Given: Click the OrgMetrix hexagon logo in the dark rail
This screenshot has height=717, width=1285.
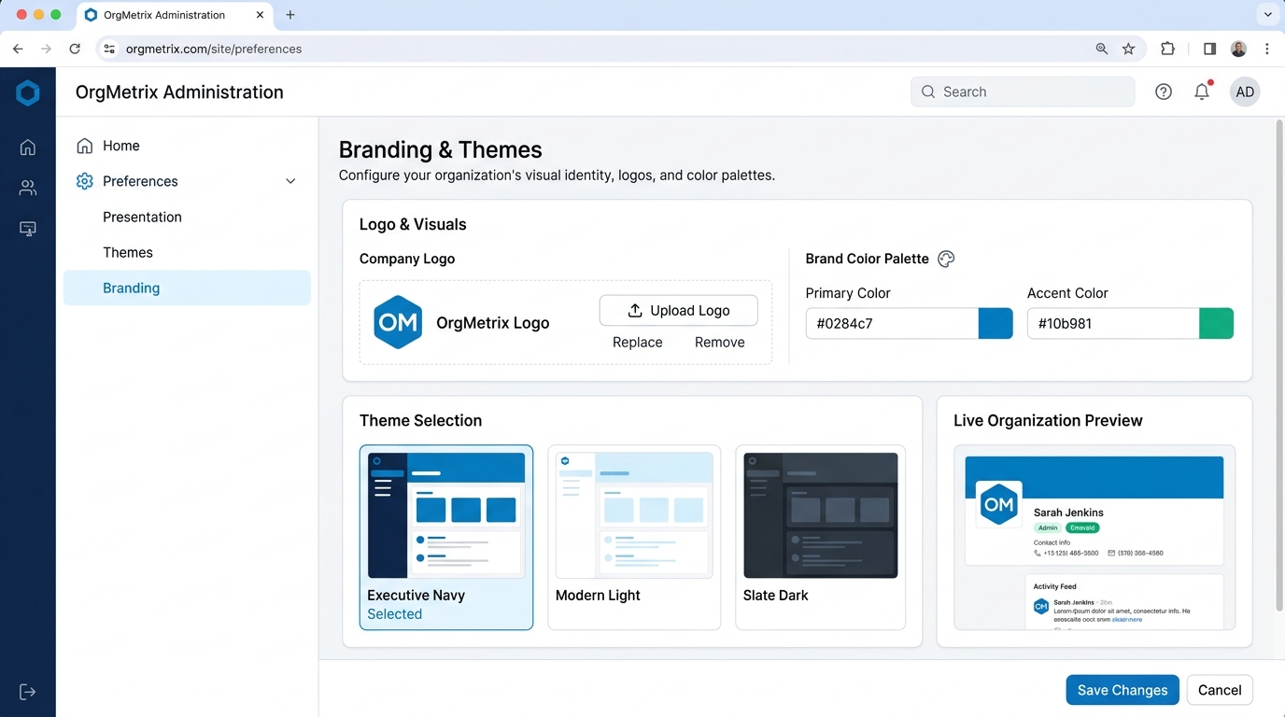Looking at the screenshot, I should [x=28, y=92].
